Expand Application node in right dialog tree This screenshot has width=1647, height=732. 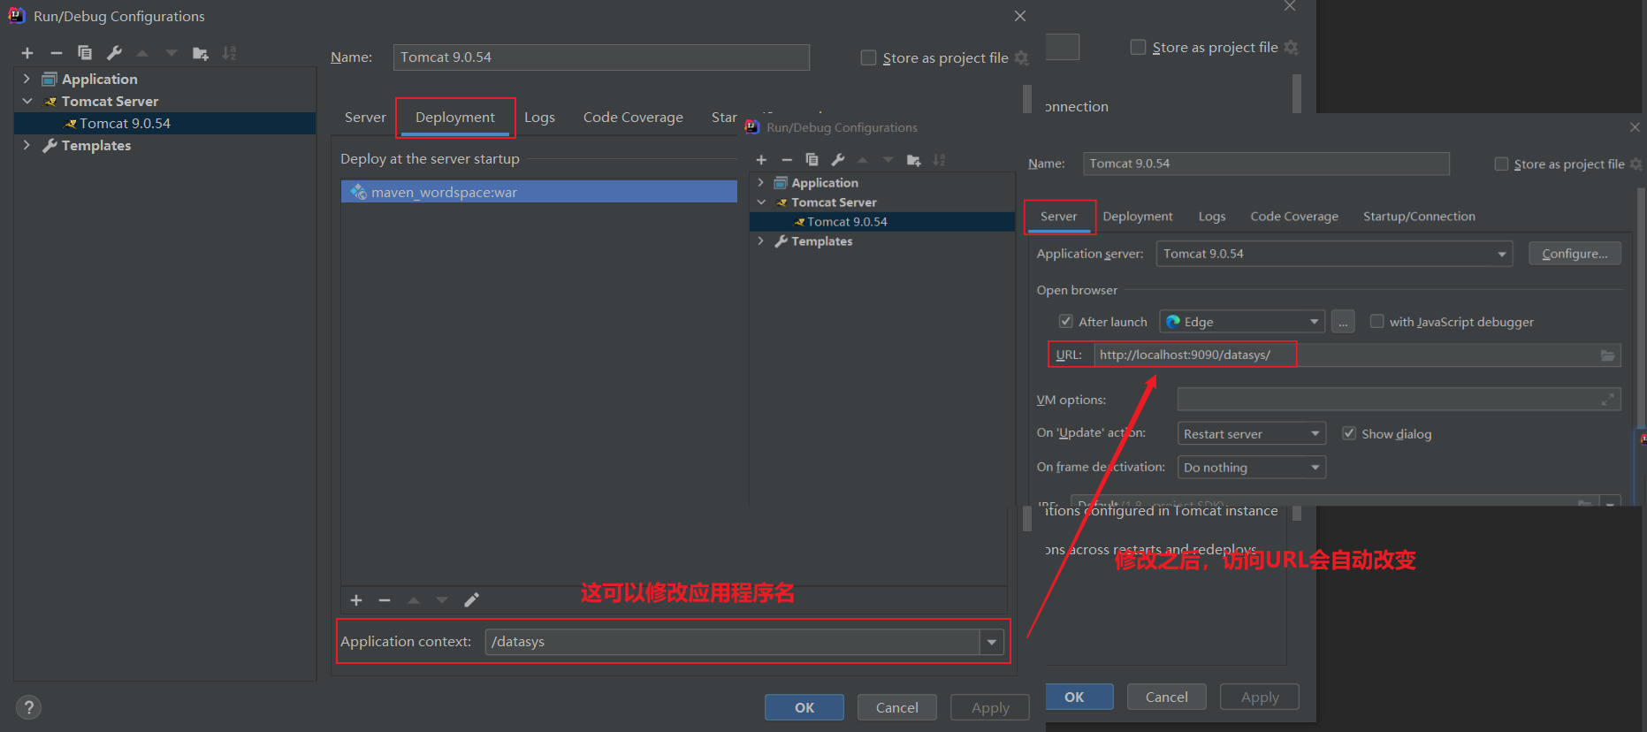[x=761, y=183]
